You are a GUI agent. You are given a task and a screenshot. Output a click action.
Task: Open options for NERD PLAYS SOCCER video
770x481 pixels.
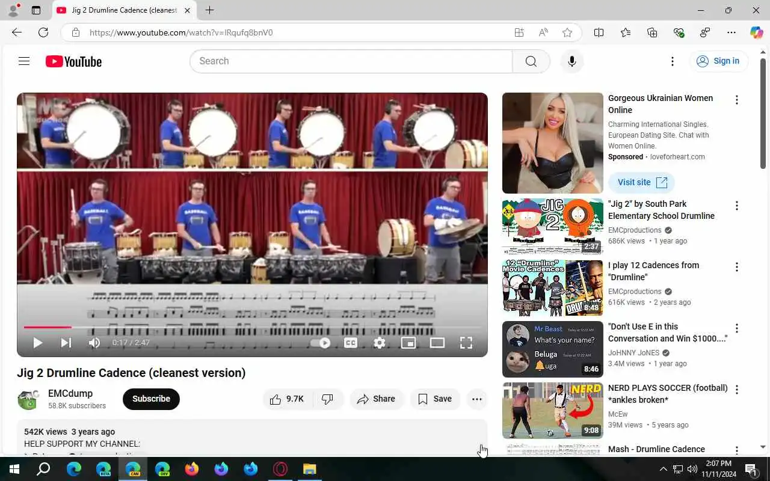[x=736, y=390]
